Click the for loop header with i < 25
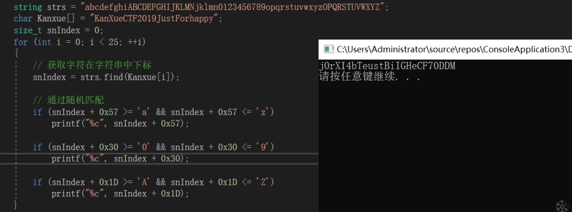Image resolution: width=572 pixels, height=212 pixels. pyautogui.click(x=80, y=42)
